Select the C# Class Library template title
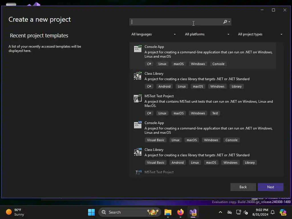 point(154,74)
